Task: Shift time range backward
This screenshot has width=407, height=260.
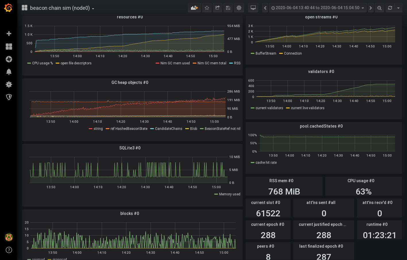Action: [265, 8]
